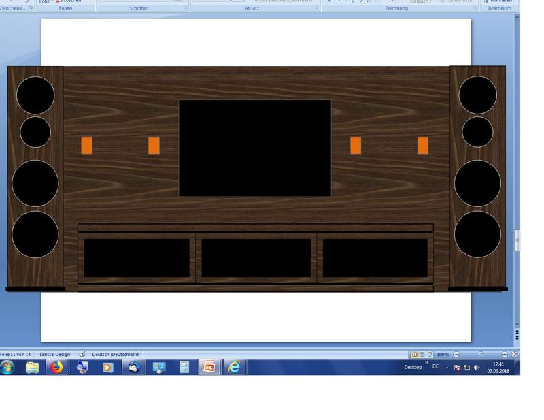544x420 pixels.
Task: Switch to Thunderbird in the taskbar
Action: pos(134,368)
